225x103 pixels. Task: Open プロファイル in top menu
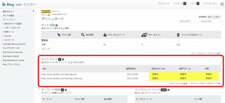[163, 3]
